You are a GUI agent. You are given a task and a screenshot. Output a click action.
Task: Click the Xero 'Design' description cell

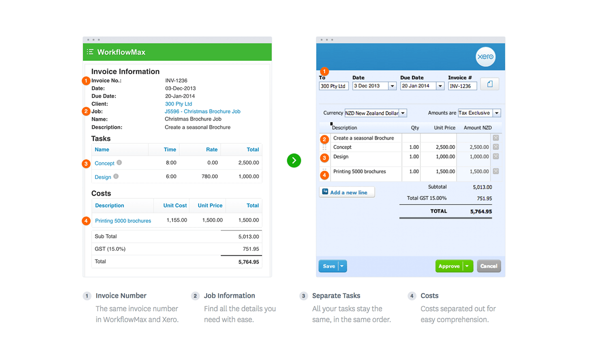[366, 159]
